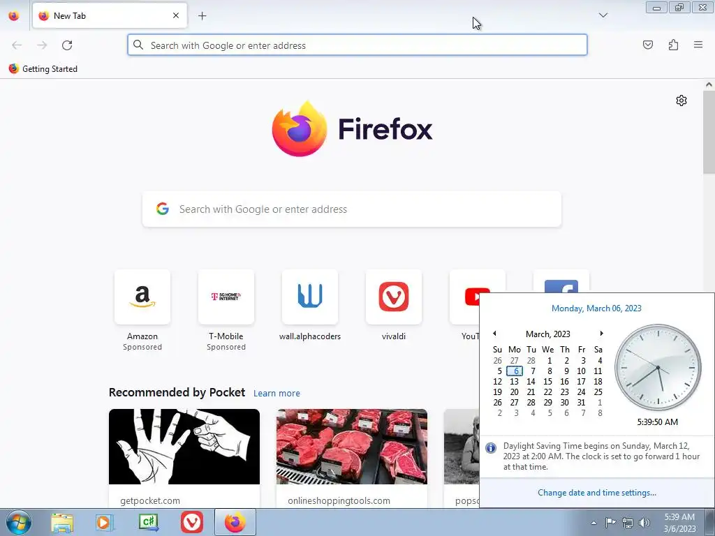Click the March, 2023 calendar header
Screen dimensions: 715x536
(x=547, y=334)
